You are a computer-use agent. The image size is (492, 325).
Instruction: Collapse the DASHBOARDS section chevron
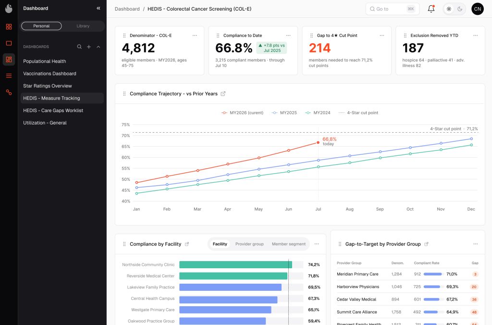click(98, 47)
